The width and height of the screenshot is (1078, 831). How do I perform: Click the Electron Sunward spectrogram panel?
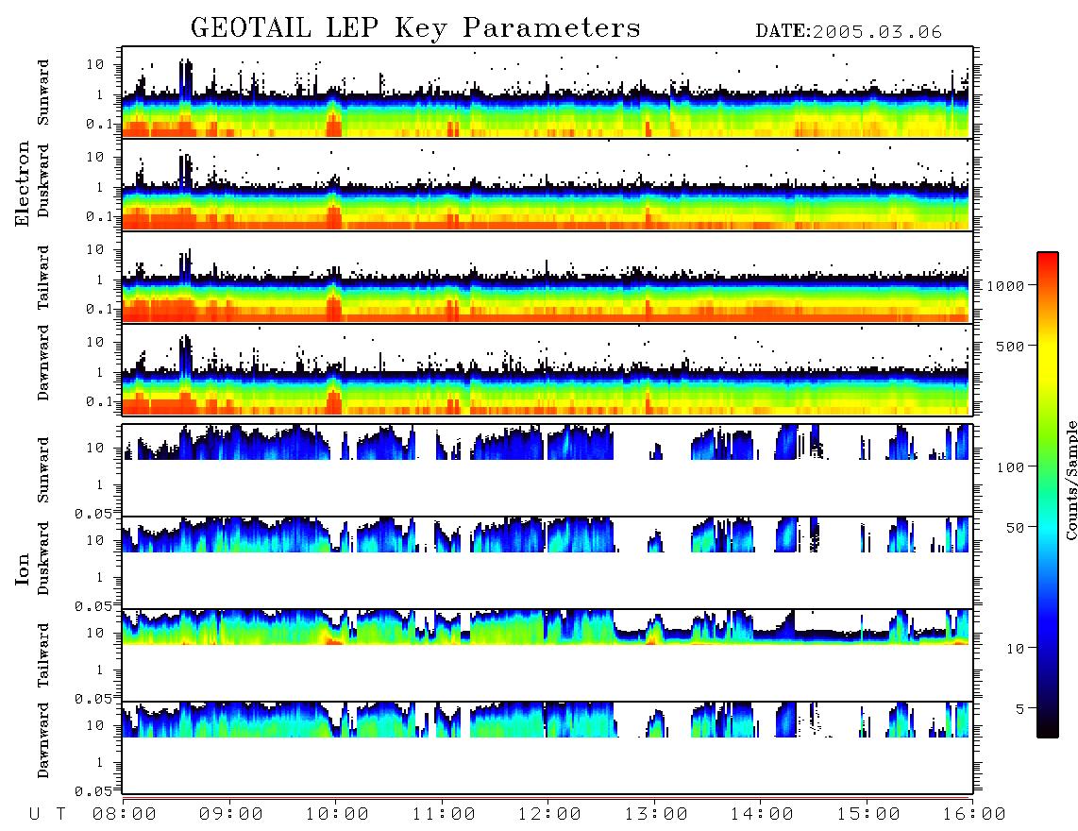click(547, 93)
